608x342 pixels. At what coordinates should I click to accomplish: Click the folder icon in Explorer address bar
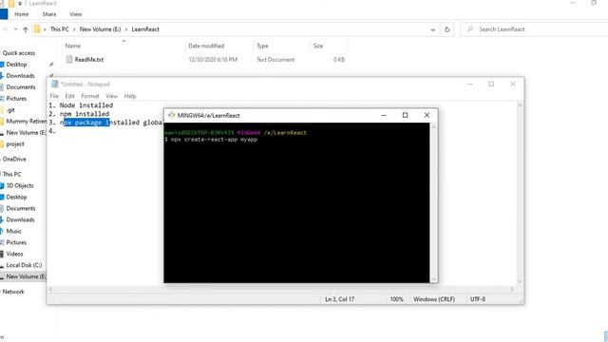37,29
